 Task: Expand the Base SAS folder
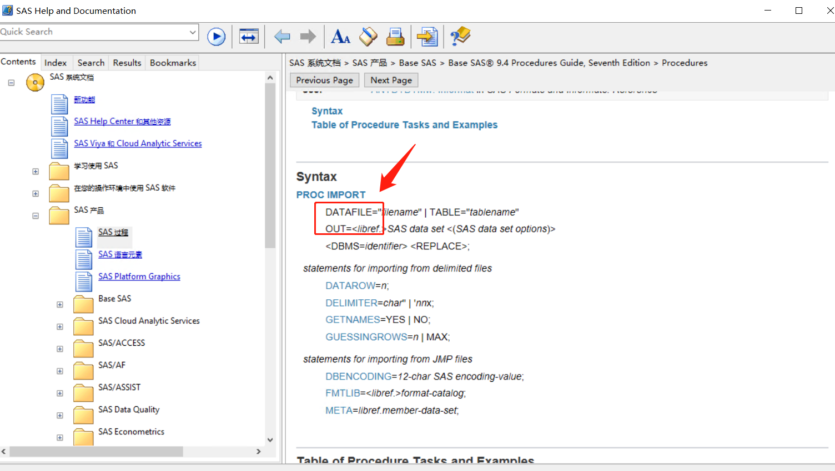click(x=60, y=305)
